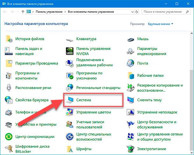Expand the Крупные значки view dropdown

pyautogui.click(x=161, y=24)
